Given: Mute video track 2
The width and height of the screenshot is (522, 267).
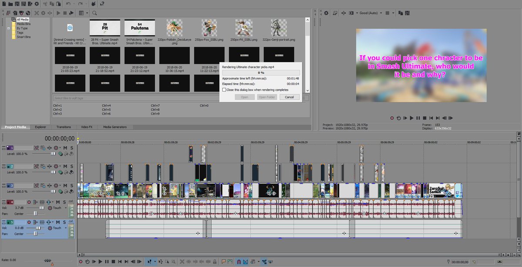Looking at the screenshot, I should 65,166.
